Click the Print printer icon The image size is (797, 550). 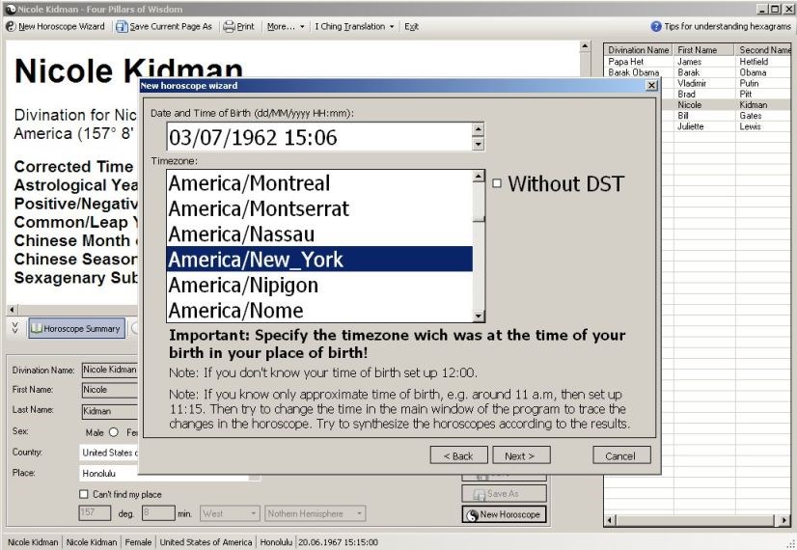[x=230, y=26]
